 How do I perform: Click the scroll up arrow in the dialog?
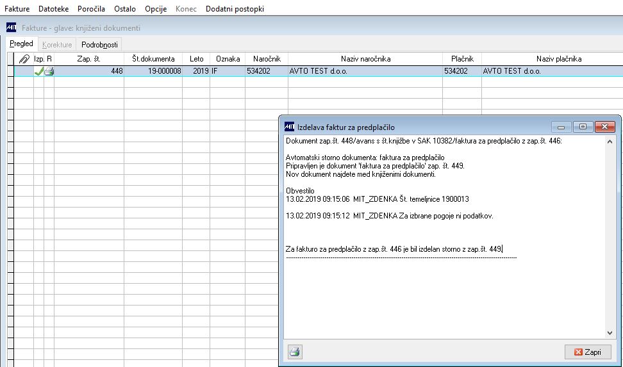click(610, 142)
